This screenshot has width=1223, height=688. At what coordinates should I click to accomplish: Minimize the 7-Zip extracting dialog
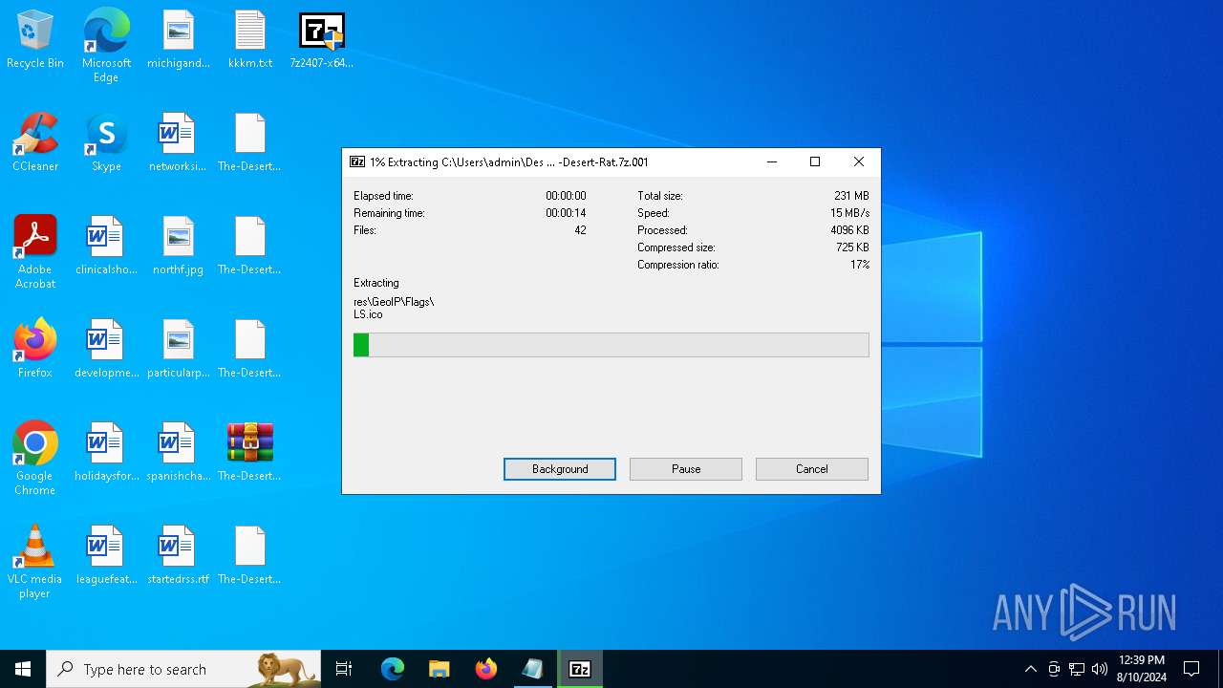772,161
